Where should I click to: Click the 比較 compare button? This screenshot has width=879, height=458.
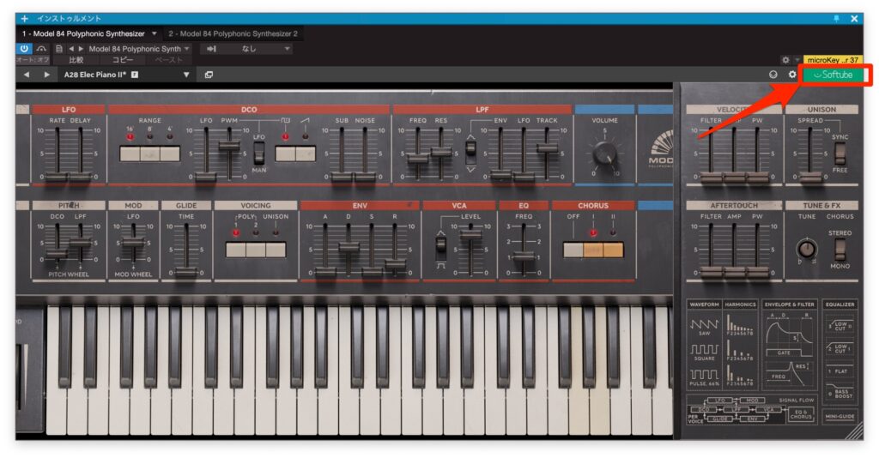click(x=76, y=60)
